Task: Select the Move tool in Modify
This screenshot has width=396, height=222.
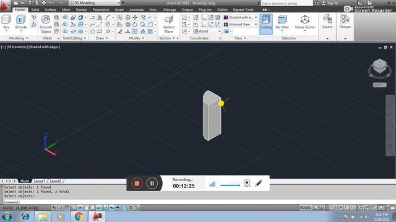Action: tap(135, 17)
